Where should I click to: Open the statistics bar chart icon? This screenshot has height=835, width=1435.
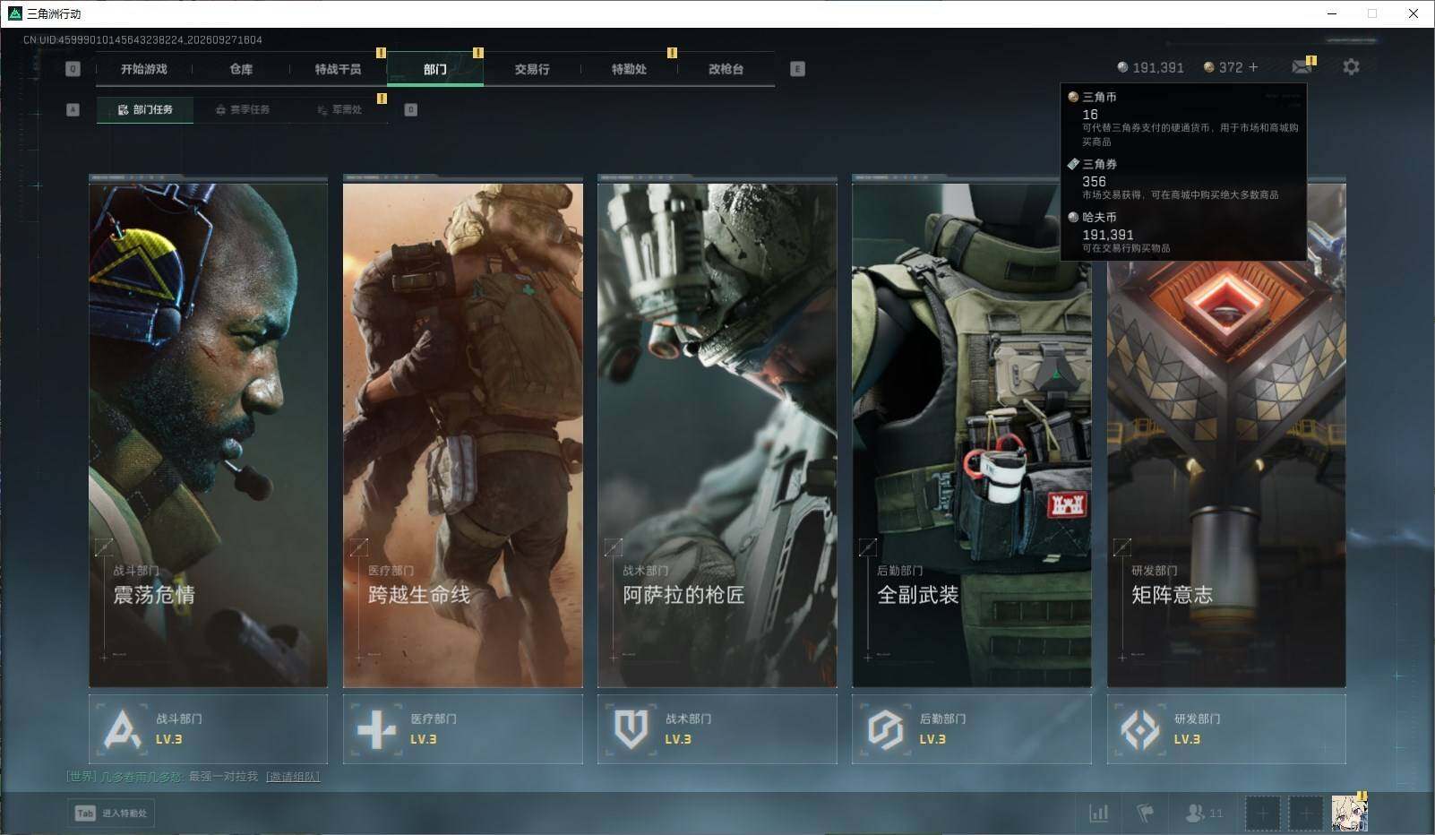pyautogui.click(x=1098, y=813)
